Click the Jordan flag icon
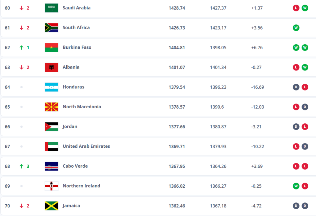 52,126
